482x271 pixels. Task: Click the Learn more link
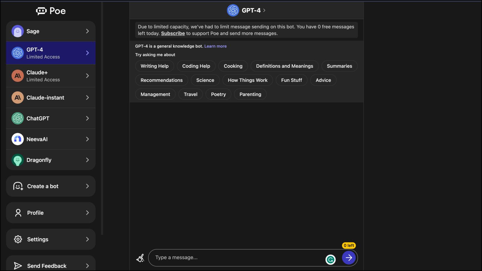click(215, 46)
